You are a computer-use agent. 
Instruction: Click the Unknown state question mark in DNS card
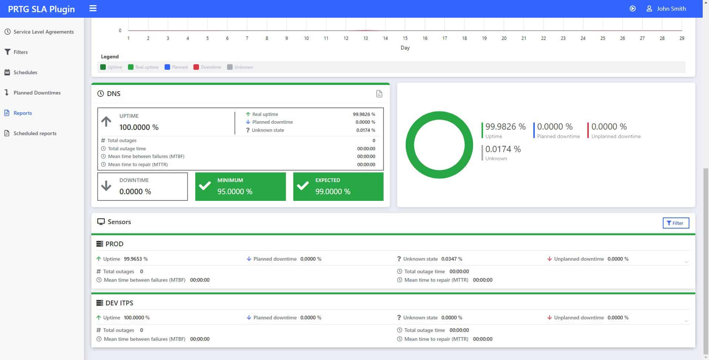(x=248, y=130)
